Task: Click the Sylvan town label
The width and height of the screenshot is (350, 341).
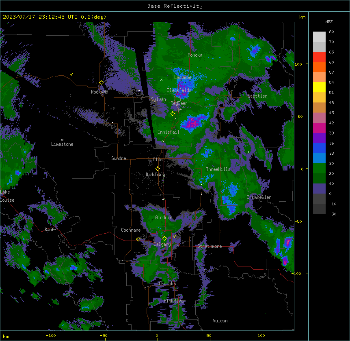Action: click(x=158, y=99)
